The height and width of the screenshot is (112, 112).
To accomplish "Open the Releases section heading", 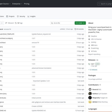I will pos(92,60).
